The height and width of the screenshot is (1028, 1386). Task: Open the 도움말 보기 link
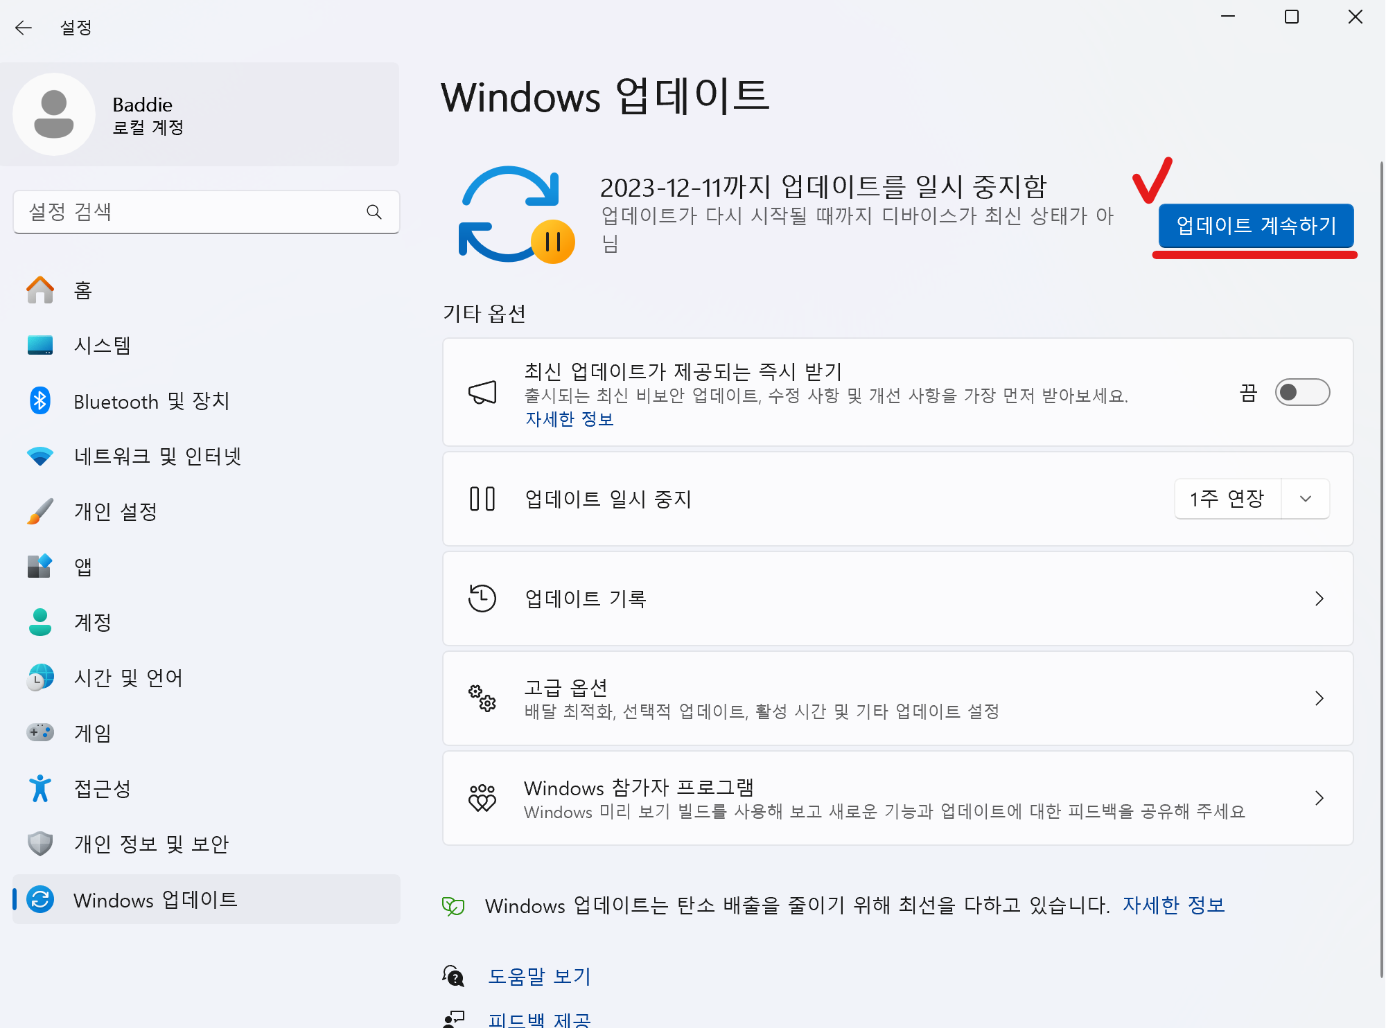click(x=539, y=976)
